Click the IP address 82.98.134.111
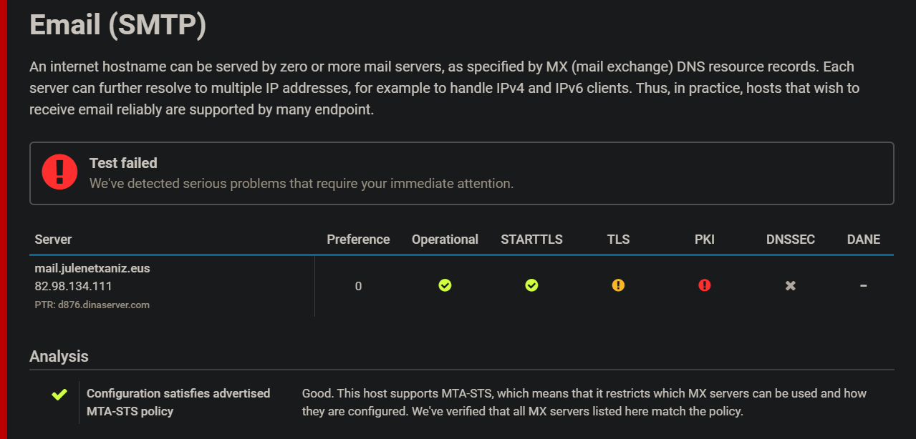This screenshot has width=916, height=439. [73, 286]
